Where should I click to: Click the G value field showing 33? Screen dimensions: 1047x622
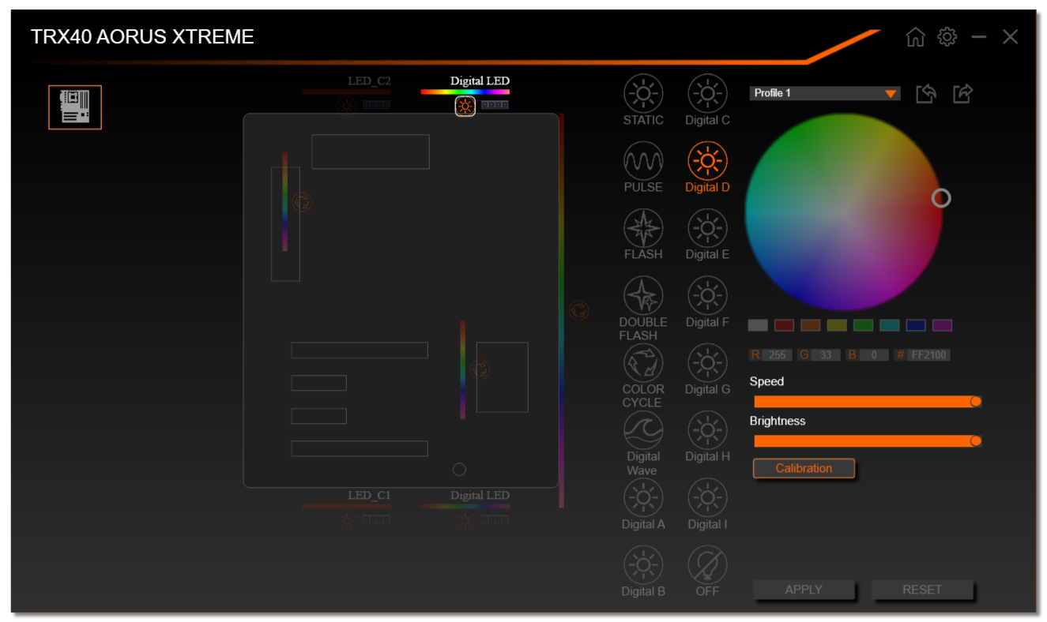pos(826,355)
